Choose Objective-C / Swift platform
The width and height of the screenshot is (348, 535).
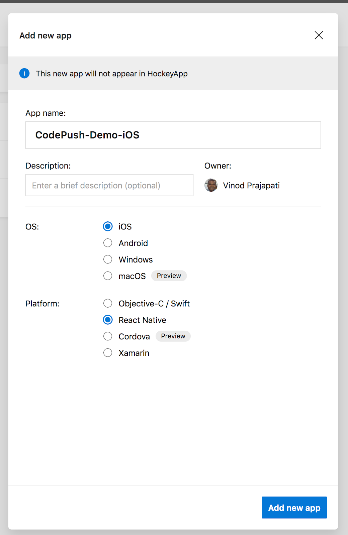click(x=108, y=303)
